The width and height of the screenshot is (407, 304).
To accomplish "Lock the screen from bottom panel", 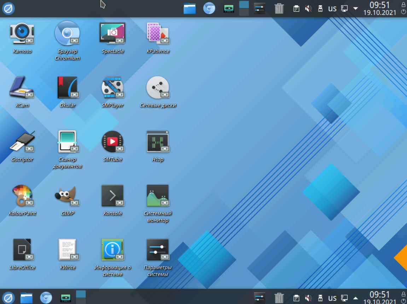I will [403, 294].
